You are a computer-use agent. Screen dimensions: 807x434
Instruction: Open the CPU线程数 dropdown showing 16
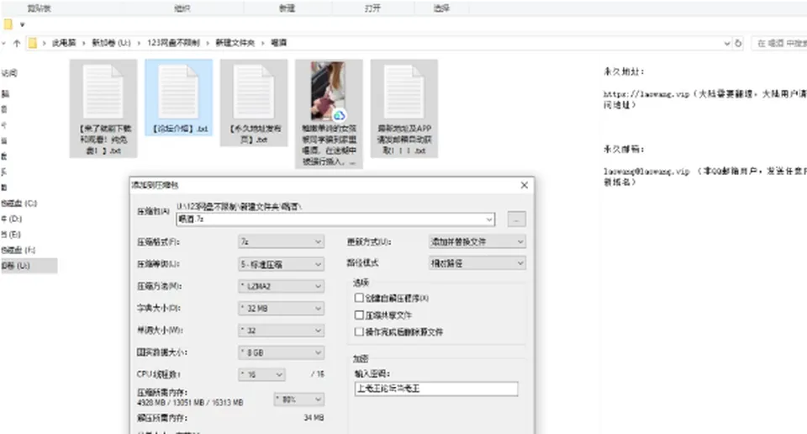click(x=261, y=374)
